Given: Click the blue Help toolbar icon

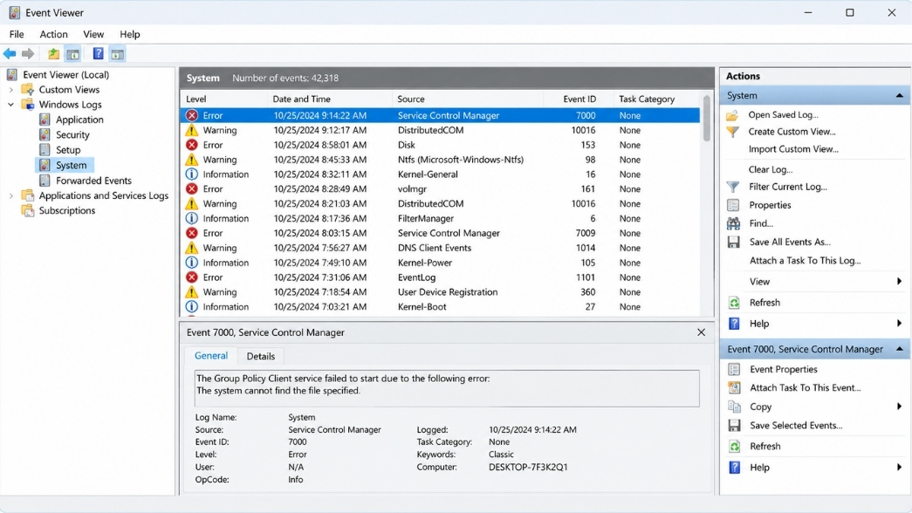Looking at the screenshot, I should pos(99,54).
